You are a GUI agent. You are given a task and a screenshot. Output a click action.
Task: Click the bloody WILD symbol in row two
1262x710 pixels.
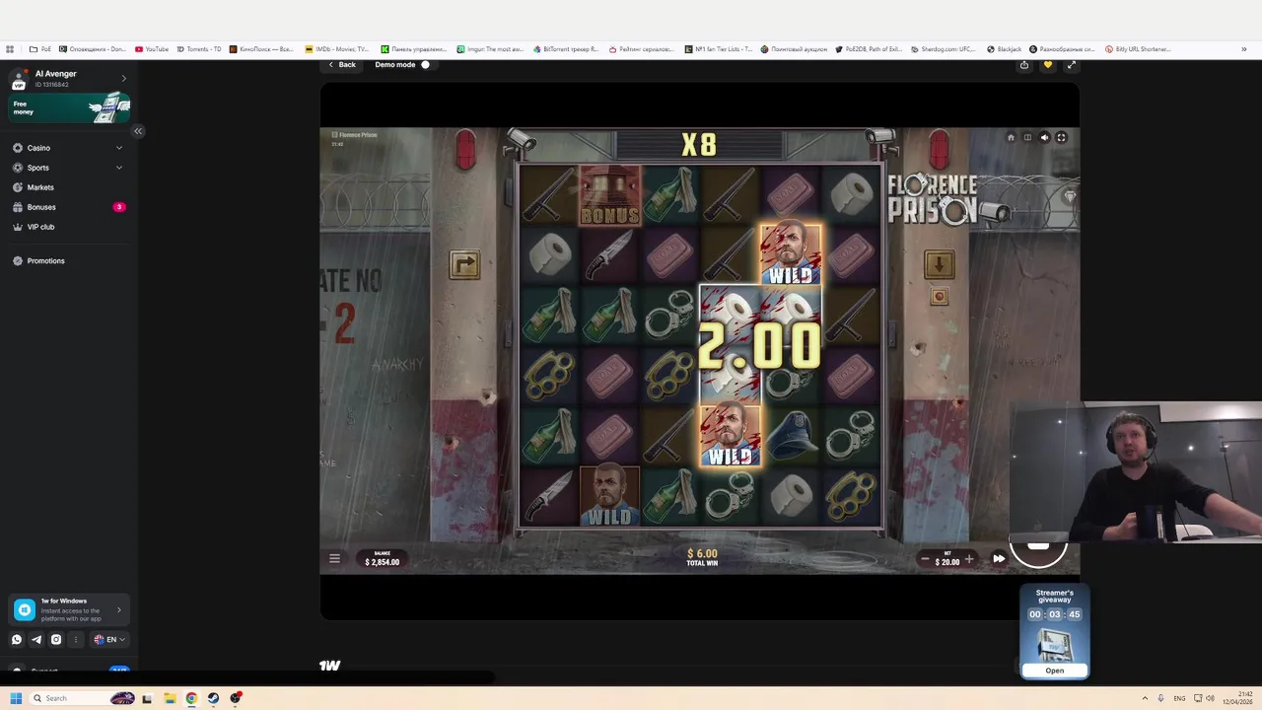tap(790, 254)
